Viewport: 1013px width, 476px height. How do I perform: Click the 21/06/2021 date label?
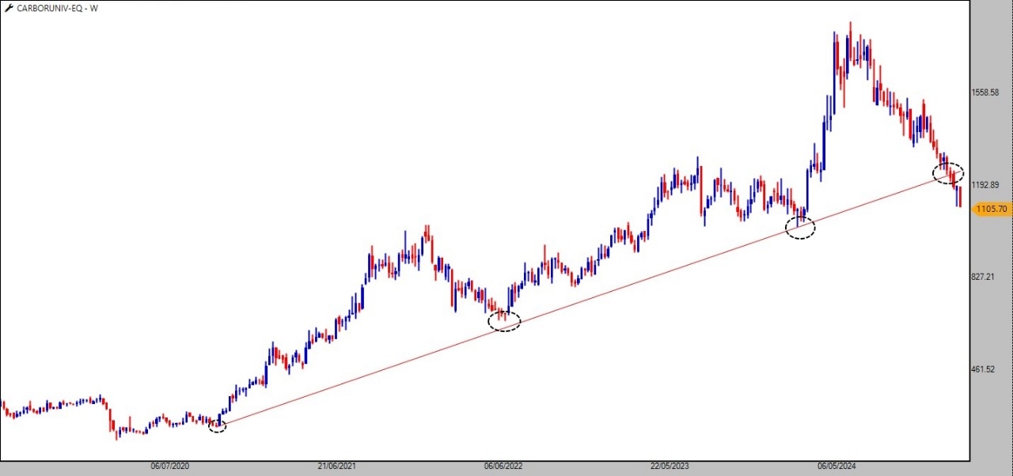coord(336,467)
